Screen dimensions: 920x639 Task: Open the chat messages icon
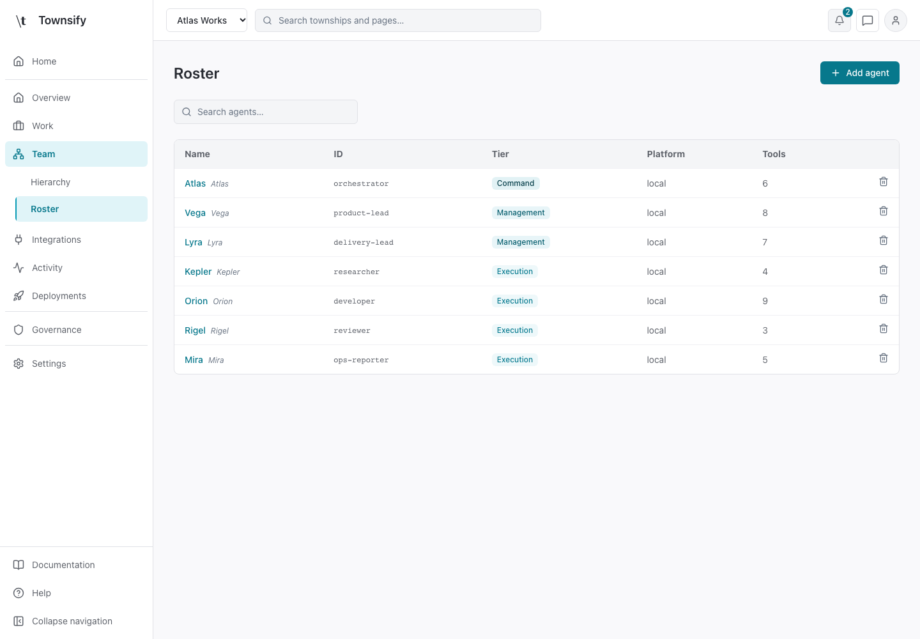click(868, 20)
